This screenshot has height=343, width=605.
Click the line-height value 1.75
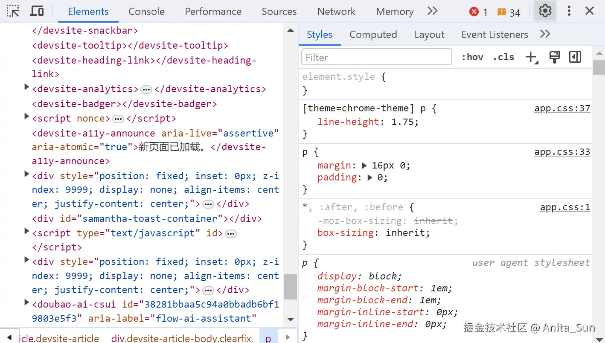(402, 122)
